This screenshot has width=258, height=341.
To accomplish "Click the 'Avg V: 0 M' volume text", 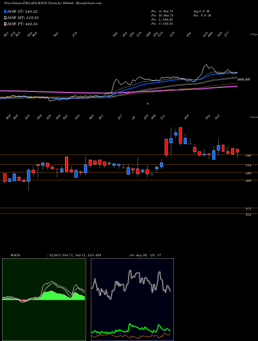I will pyautogui.click(x=201, y=11).
